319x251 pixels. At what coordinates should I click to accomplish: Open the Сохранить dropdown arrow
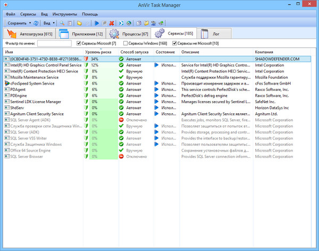point(30,23)
